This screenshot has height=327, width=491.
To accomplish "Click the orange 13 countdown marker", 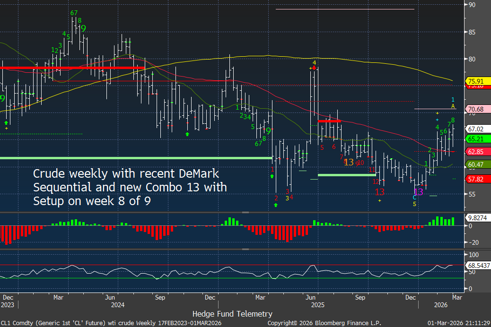I will tap(349, 162).
